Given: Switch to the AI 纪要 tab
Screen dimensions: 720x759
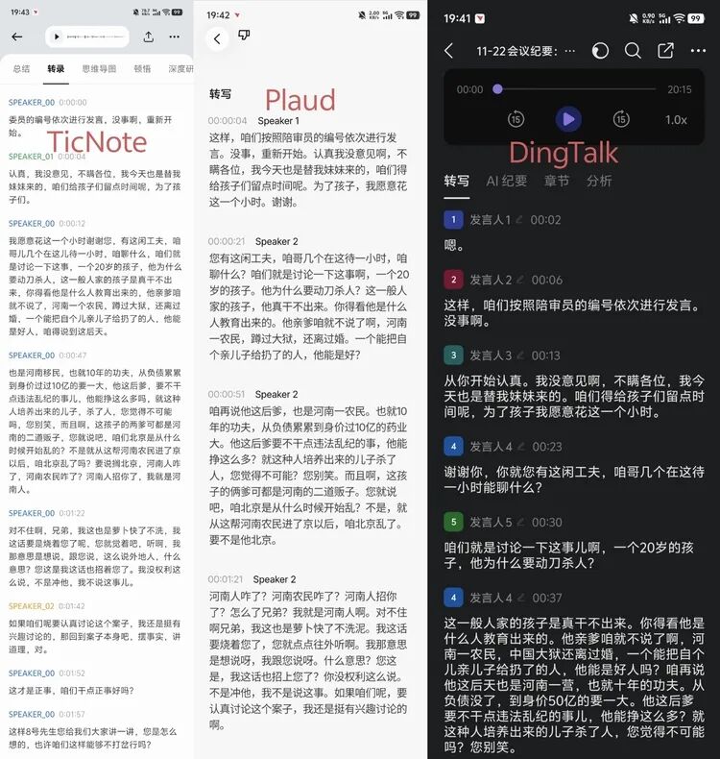Looking at the screenshot, I should [507, 181].
